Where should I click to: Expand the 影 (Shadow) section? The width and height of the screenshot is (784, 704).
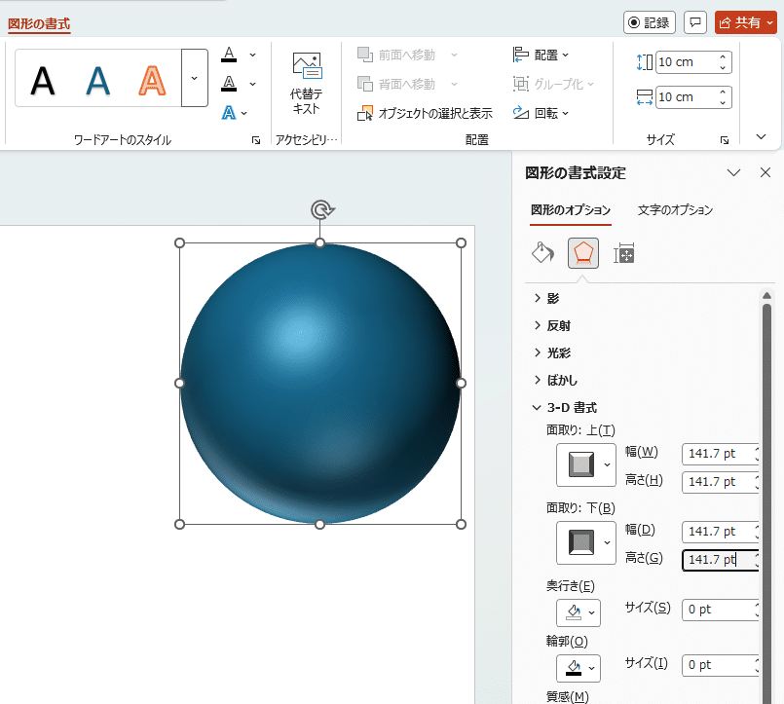(x=552, y=299)
